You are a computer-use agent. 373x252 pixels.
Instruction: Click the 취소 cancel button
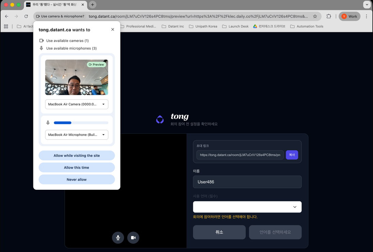click(219, 232)
